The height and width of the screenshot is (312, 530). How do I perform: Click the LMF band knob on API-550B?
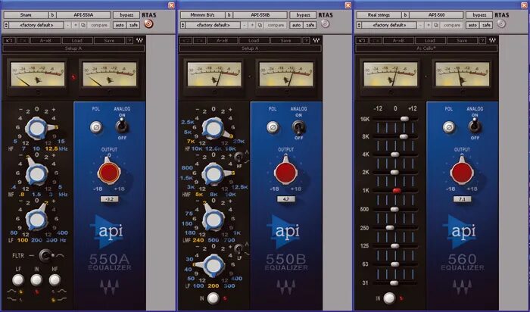click(x=214, y=220)
